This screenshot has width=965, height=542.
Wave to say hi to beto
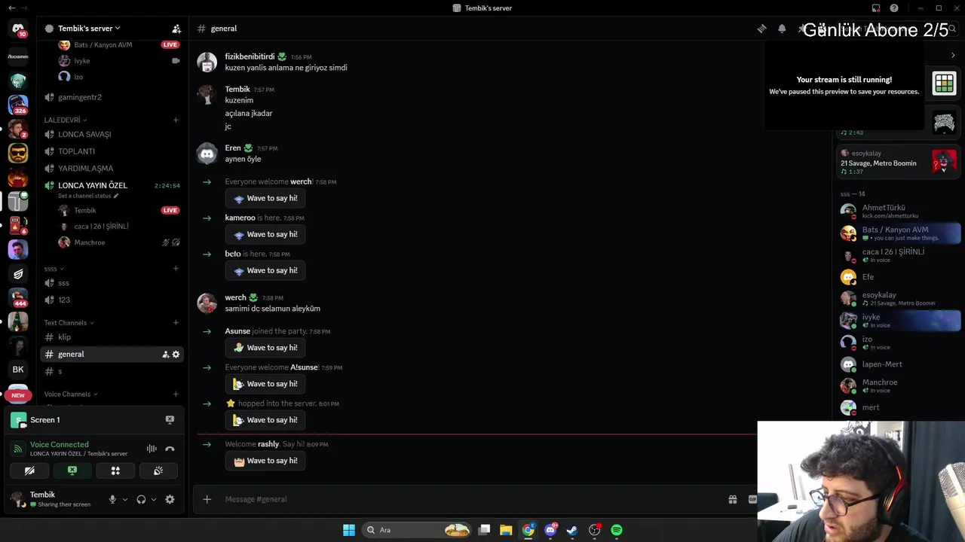(x=265, y=270)
